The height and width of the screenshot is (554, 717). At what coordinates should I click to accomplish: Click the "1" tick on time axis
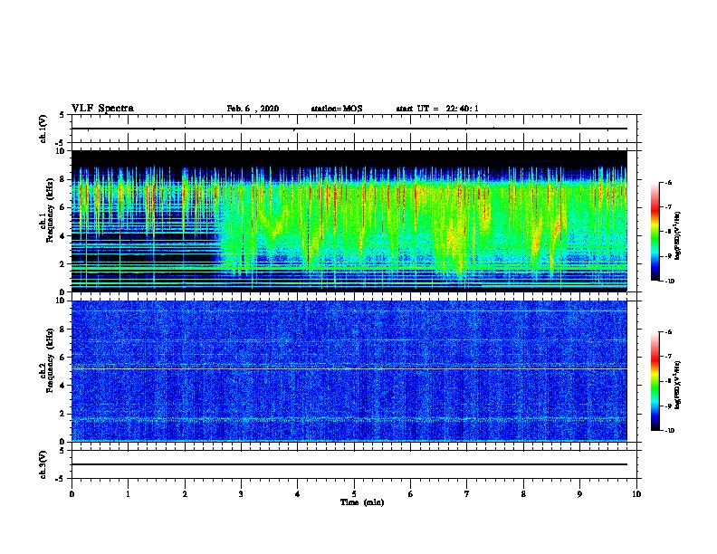[x=128, y=494]
